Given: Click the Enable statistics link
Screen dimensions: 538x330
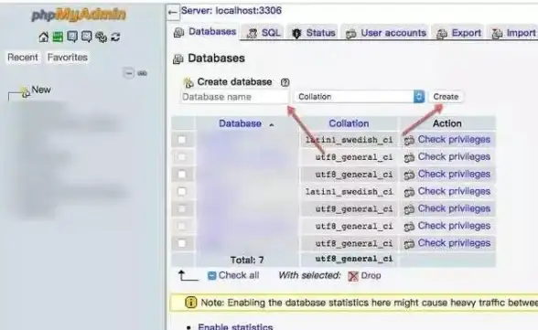Looking at the screenshot, I should [x=235, y=326].
